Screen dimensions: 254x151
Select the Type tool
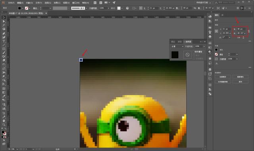(4, 41)
